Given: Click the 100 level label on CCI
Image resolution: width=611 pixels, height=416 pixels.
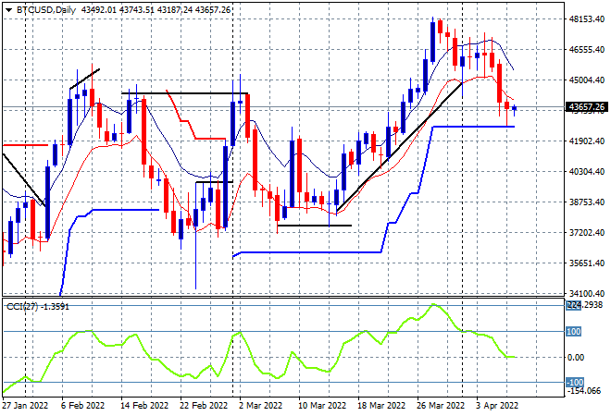Looking at the screenshot, I should [x=574, y=332].
